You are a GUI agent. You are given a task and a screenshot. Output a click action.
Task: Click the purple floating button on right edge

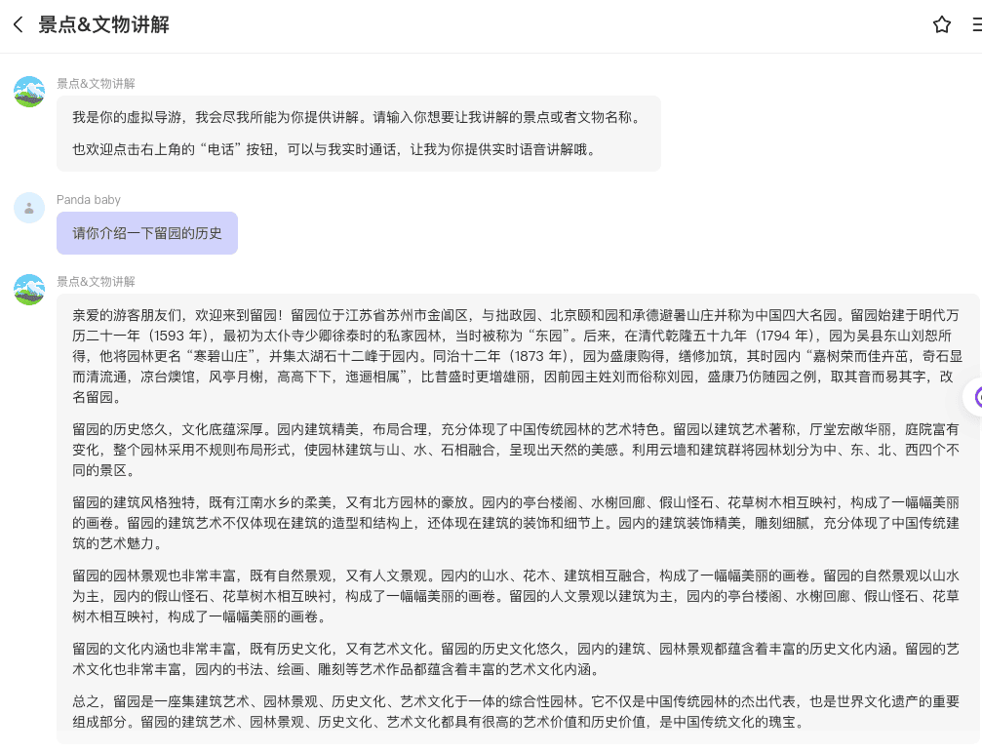coord(975,397)
